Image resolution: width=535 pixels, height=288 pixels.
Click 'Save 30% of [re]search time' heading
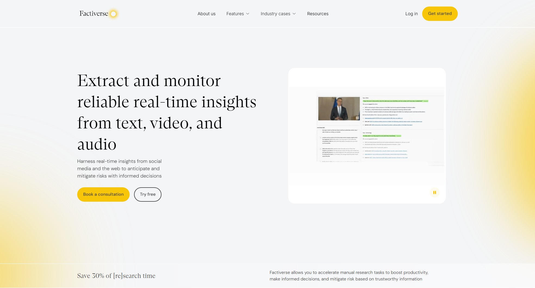116,276
